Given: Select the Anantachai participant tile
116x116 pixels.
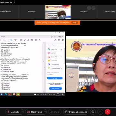Looking at the screenshot, I should point(32,12).
